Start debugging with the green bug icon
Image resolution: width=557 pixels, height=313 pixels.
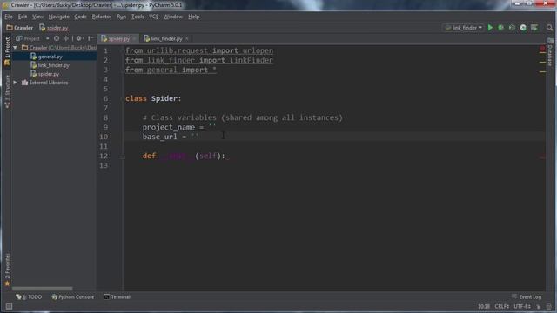[x=501, y=28]
